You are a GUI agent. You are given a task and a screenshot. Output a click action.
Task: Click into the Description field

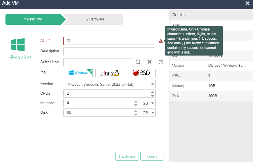pyautogui.click(x=109, y=51)
